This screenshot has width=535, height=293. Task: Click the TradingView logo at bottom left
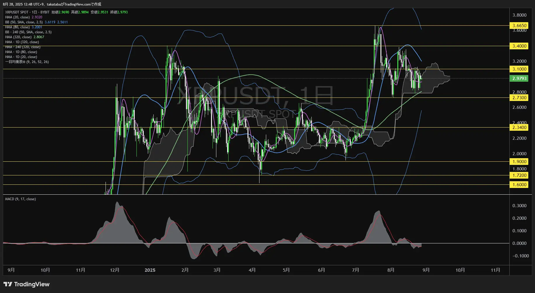coord(27,284)
